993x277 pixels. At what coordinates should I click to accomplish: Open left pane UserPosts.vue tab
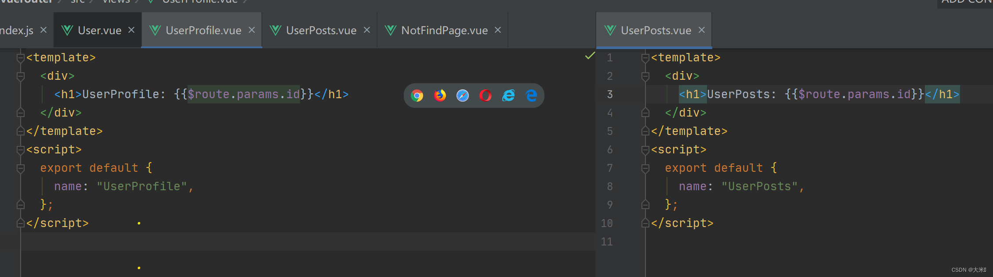point(320,30)
